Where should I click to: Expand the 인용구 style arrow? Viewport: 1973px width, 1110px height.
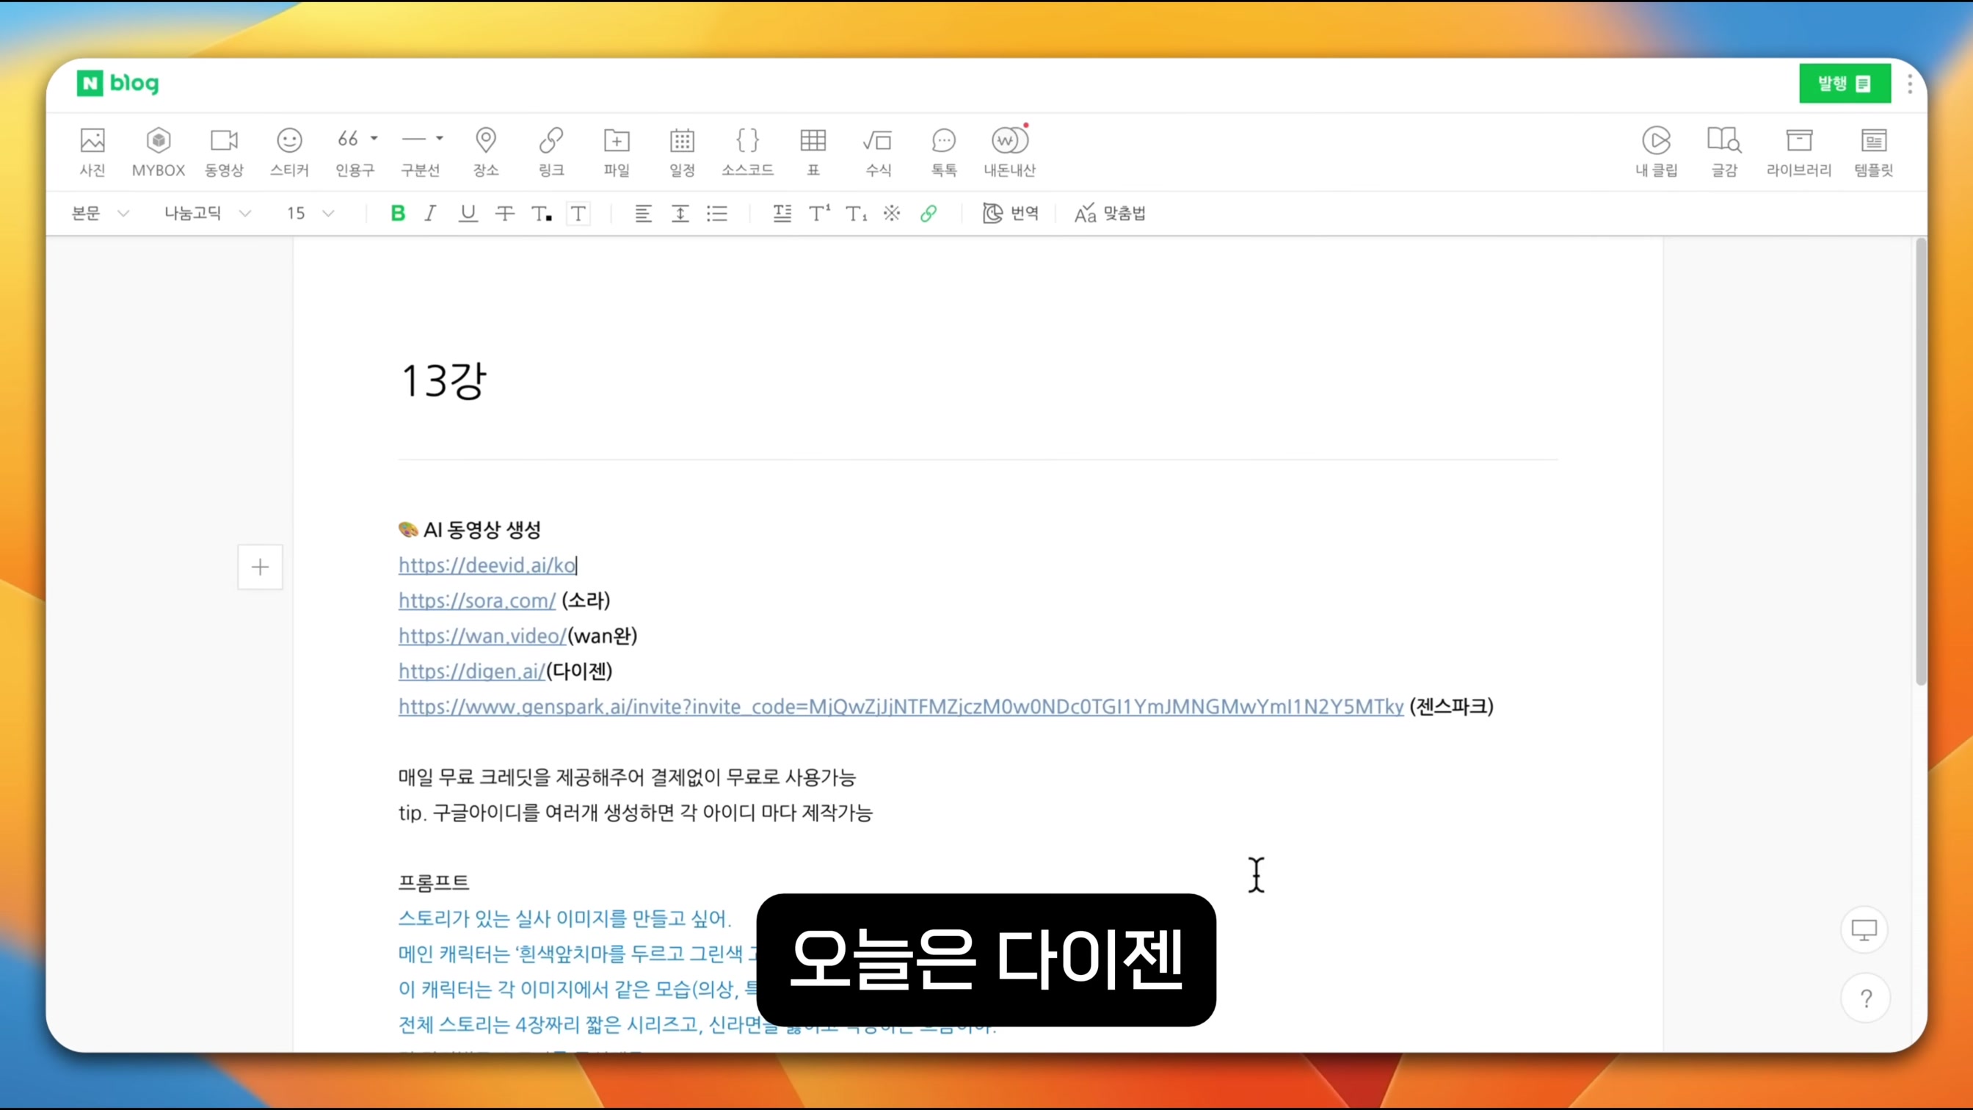374,139
